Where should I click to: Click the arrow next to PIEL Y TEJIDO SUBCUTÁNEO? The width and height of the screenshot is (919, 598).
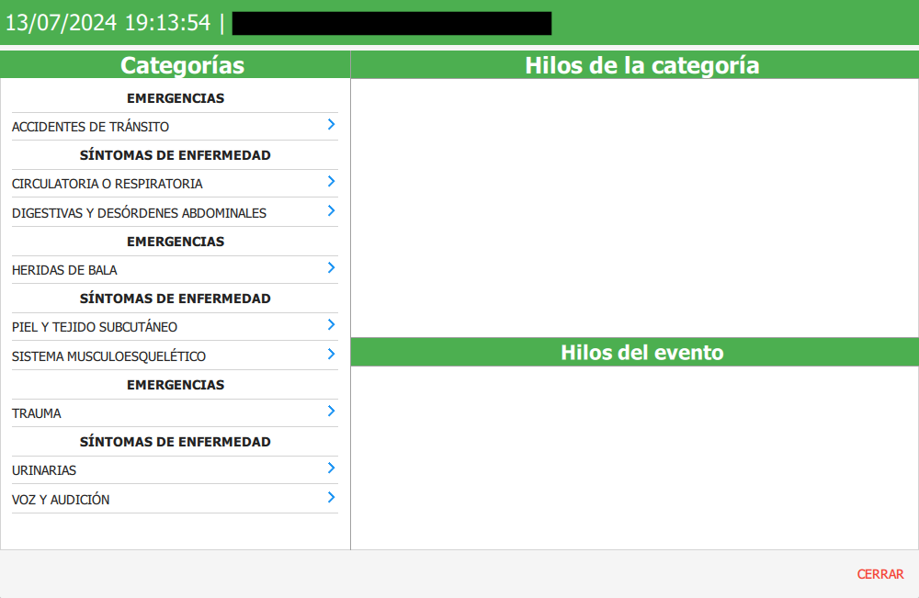pos(330,325)
